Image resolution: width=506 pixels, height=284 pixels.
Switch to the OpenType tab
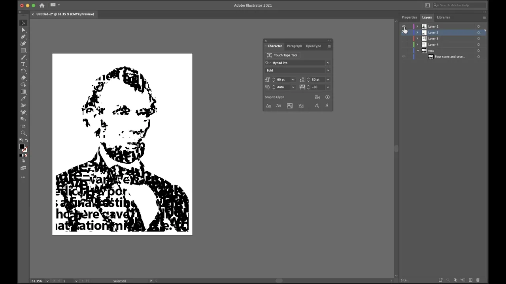tap(313, 46)
